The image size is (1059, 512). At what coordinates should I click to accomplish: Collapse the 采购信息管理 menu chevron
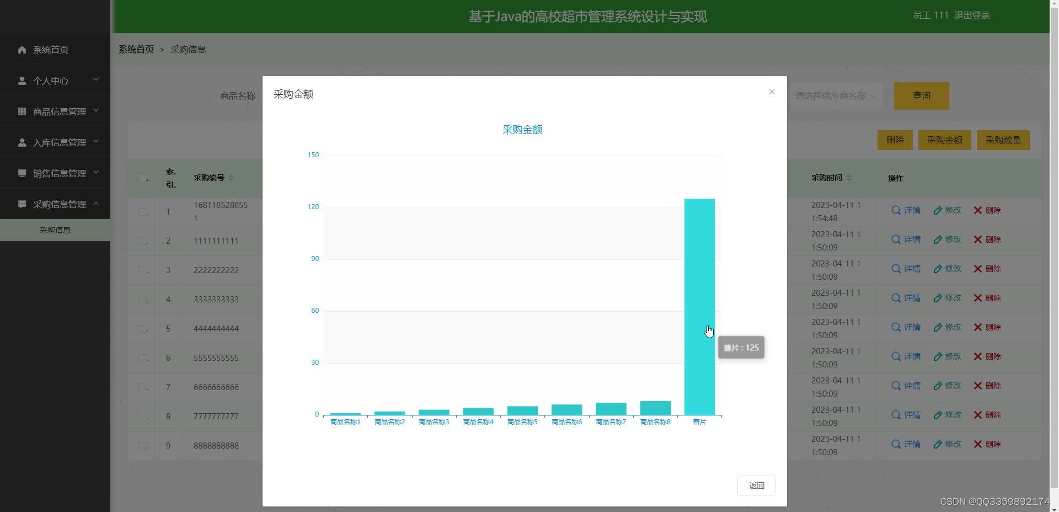(x=96, y=204)
